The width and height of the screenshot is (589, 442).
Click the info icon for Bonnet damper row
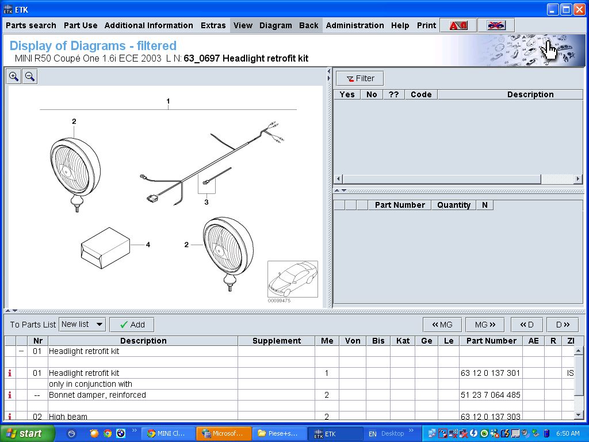(9, 395)
